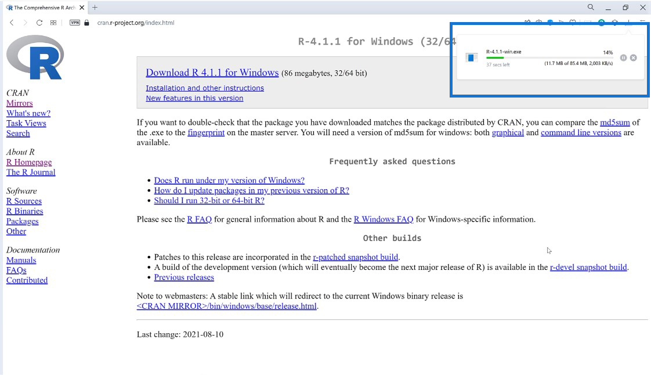Open Installation and other instructions
Viewport: 651px width, 375px height.
[205, 88]
